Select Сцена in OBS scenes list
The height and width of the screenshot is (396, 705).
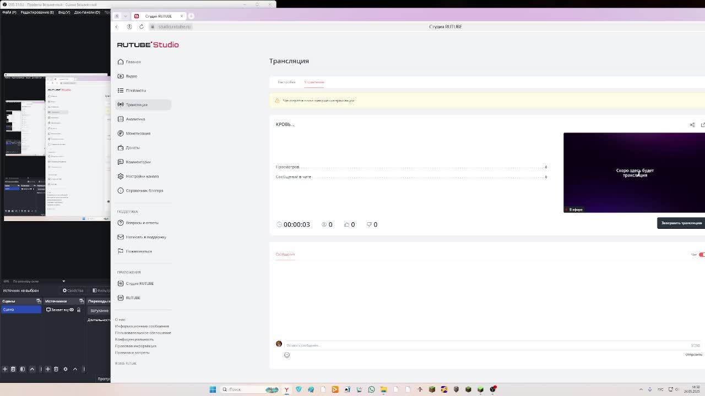click(21, 310)
